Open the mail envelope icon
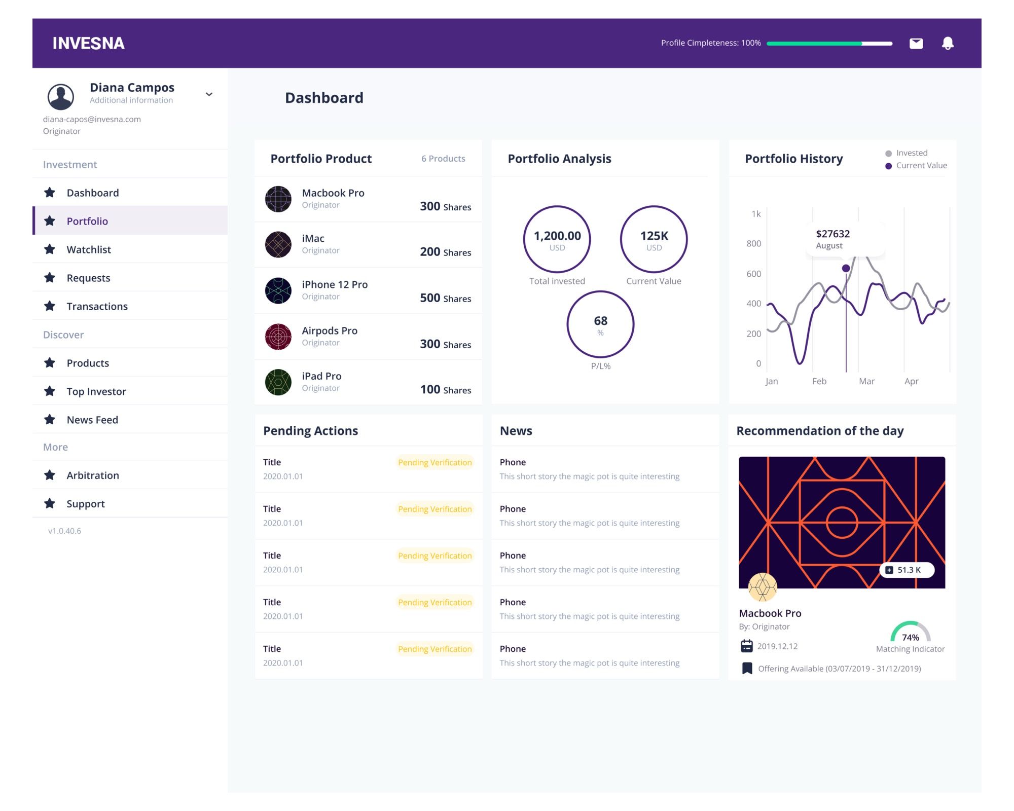 tap(916, 44)
